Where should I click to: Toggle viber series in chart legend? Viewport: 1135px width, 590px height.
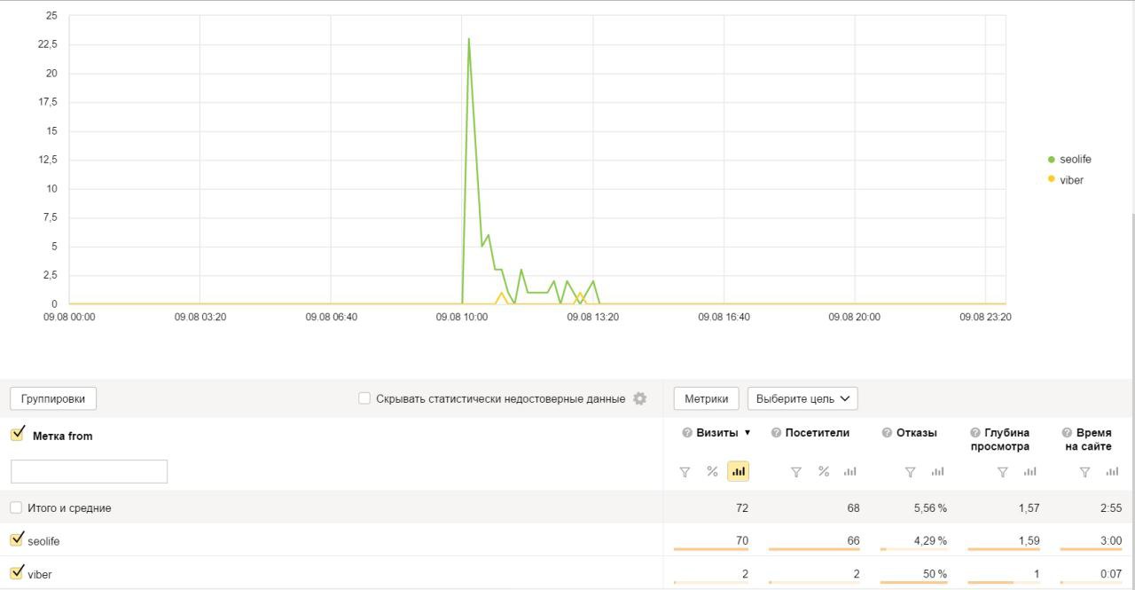pyautogui.click(x=1066, y=180)
